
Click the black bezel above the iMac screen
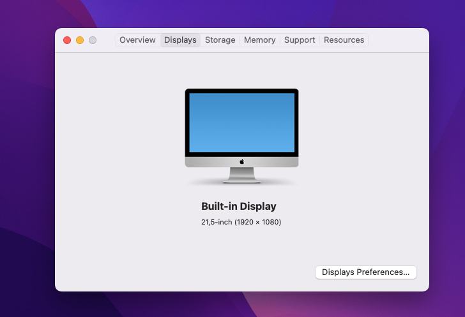point(241,91)
